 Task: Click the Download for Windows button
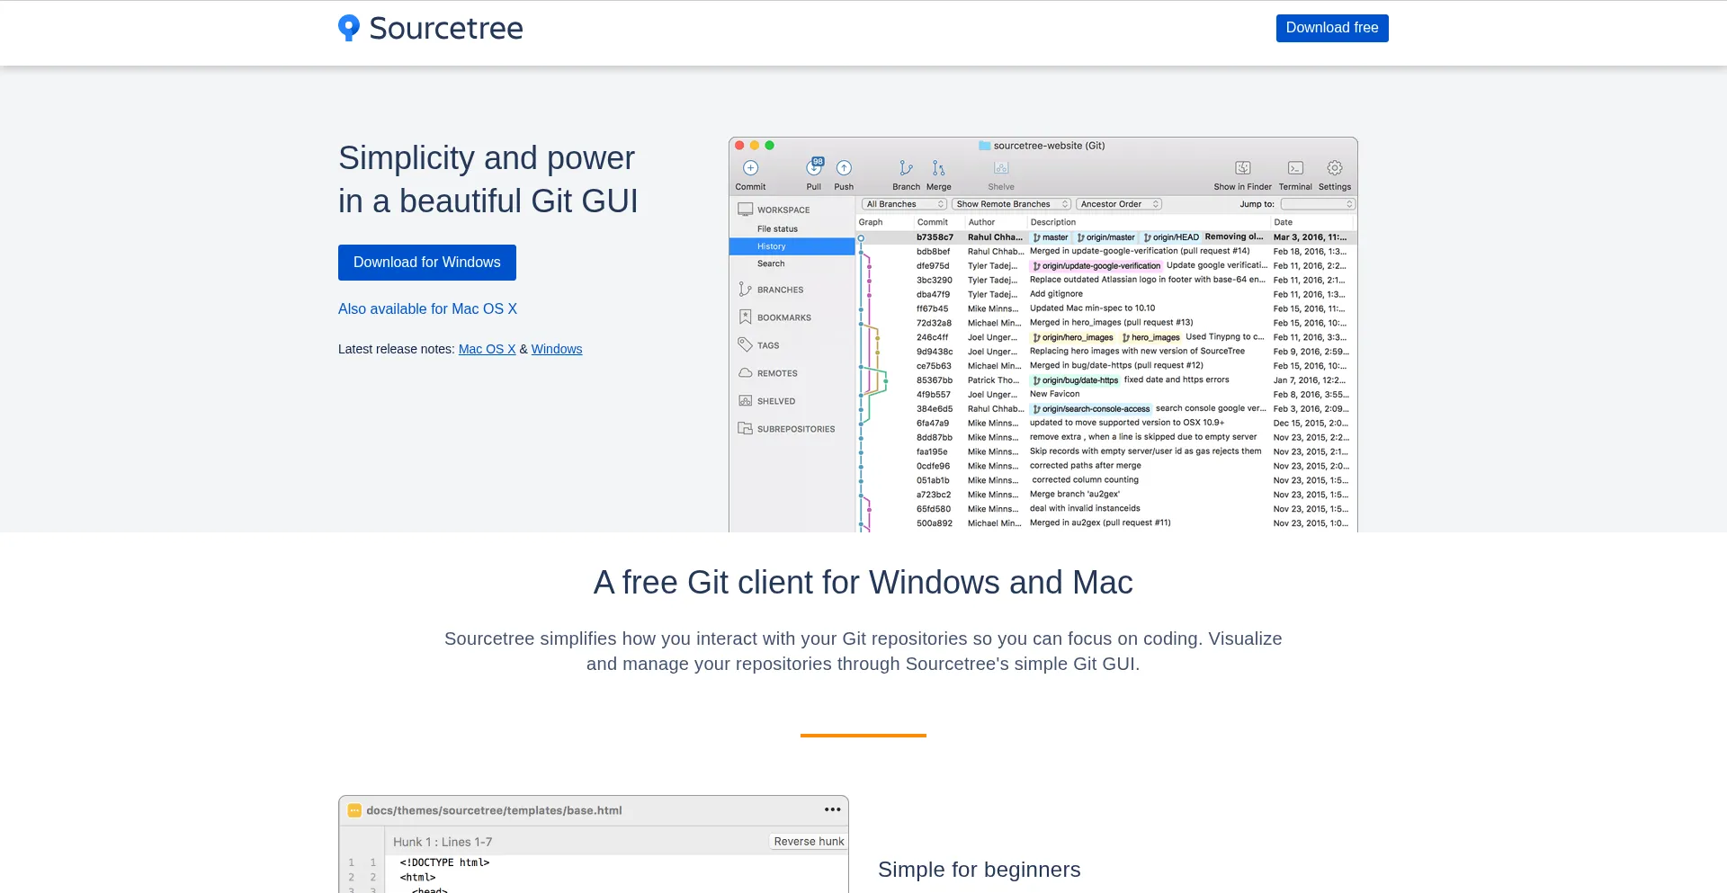tap(427, 263)
